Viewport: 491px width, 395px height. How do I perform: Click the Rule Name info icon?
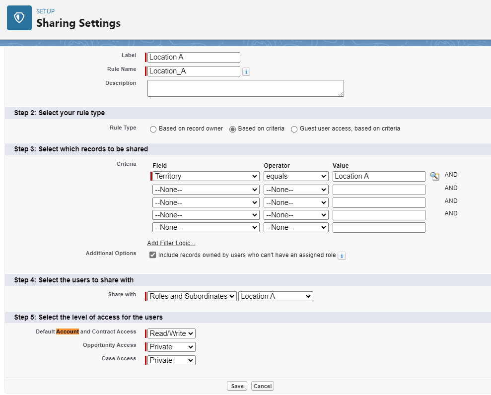coord(246,71)
